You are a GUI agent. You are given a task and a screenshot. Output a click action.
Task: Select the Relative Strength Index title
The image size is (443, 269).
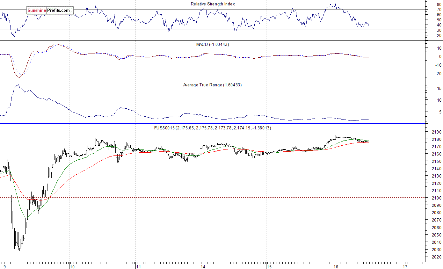(x=213, y=4)
